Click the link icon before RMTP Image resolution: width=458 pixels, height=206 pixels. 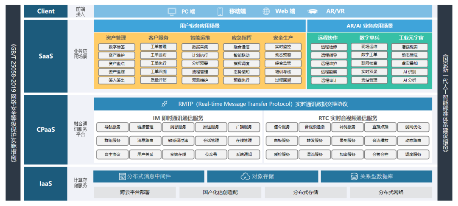click(x=165, y=104)
